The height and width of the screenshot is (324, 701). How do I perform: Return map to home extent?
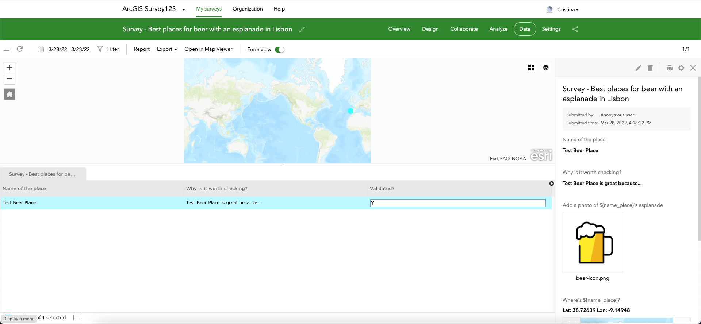point(9,94)
